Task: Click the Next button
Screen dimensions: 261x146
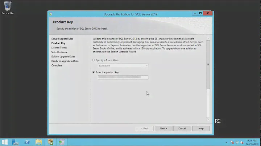Action: [x=163, y=128]
